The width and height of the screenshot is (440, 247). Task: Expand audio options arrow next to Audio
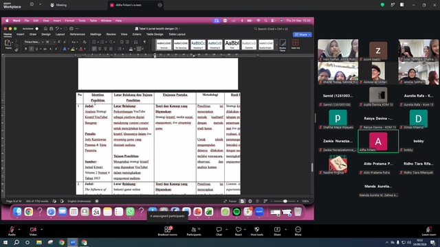click(x=19, y=229)
